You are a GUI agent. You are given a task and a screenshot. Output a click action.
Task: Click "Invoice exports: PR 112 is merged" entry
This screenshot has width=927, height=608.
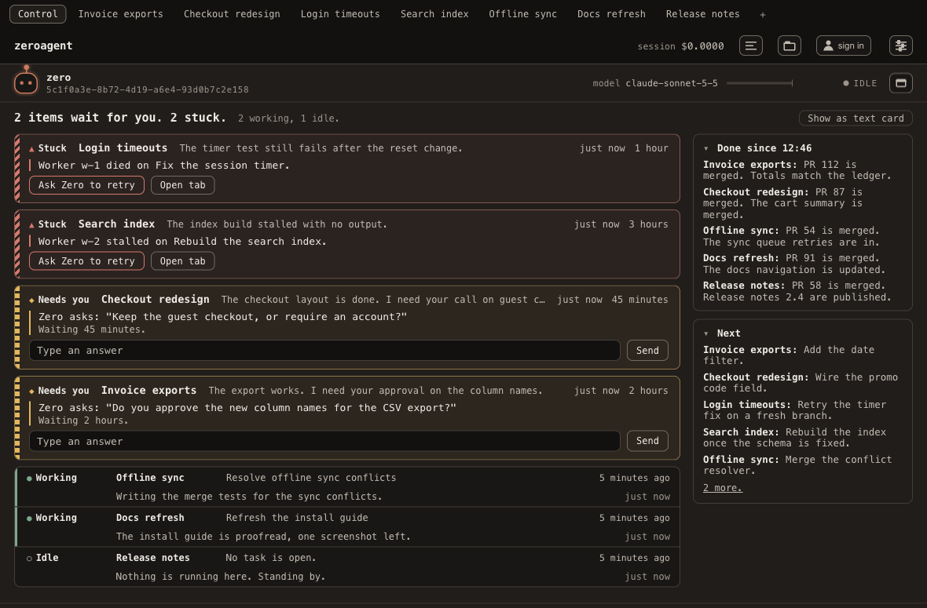(797, 170)
